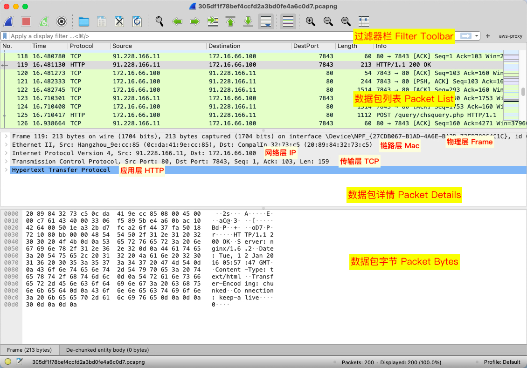527x368 pixels.
Task: Toggle auto-scroll during live capture
Action: coord(266,21)
